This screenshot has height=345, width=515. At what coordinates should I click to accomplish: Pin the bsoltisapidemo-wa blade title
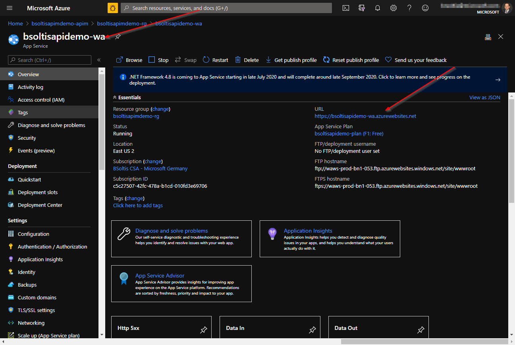[x=118, y=37]
